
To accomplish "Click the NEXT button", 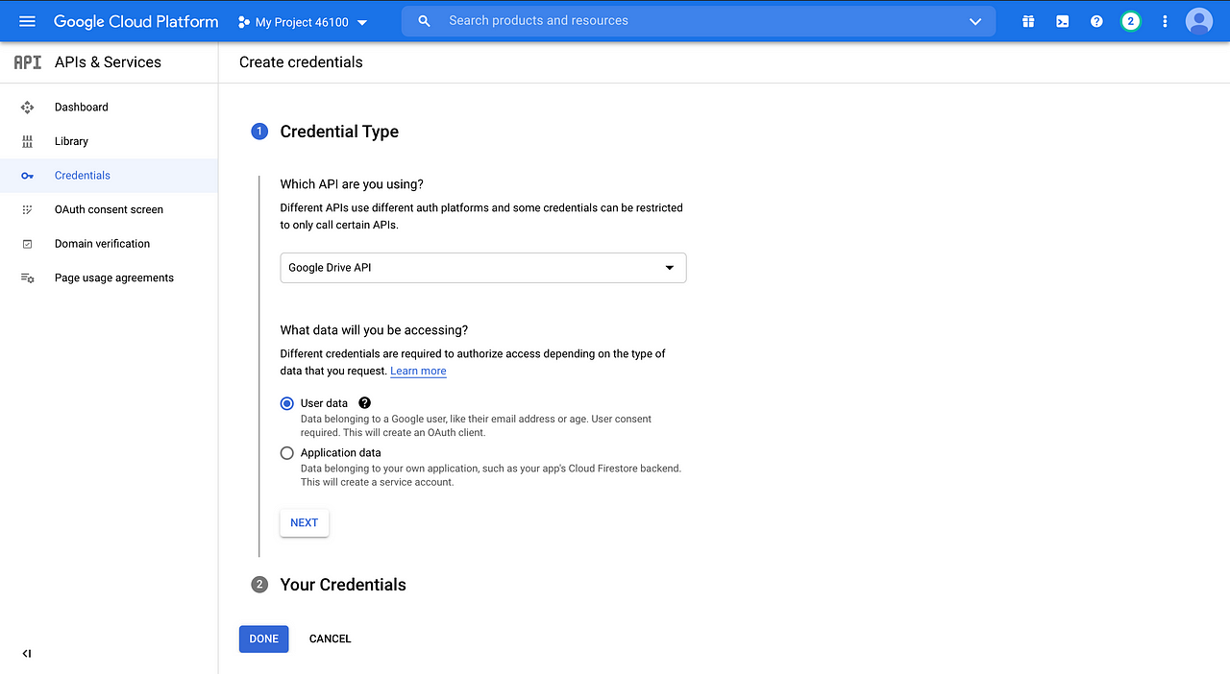I will pyautogui.click(x=305, y=523).
